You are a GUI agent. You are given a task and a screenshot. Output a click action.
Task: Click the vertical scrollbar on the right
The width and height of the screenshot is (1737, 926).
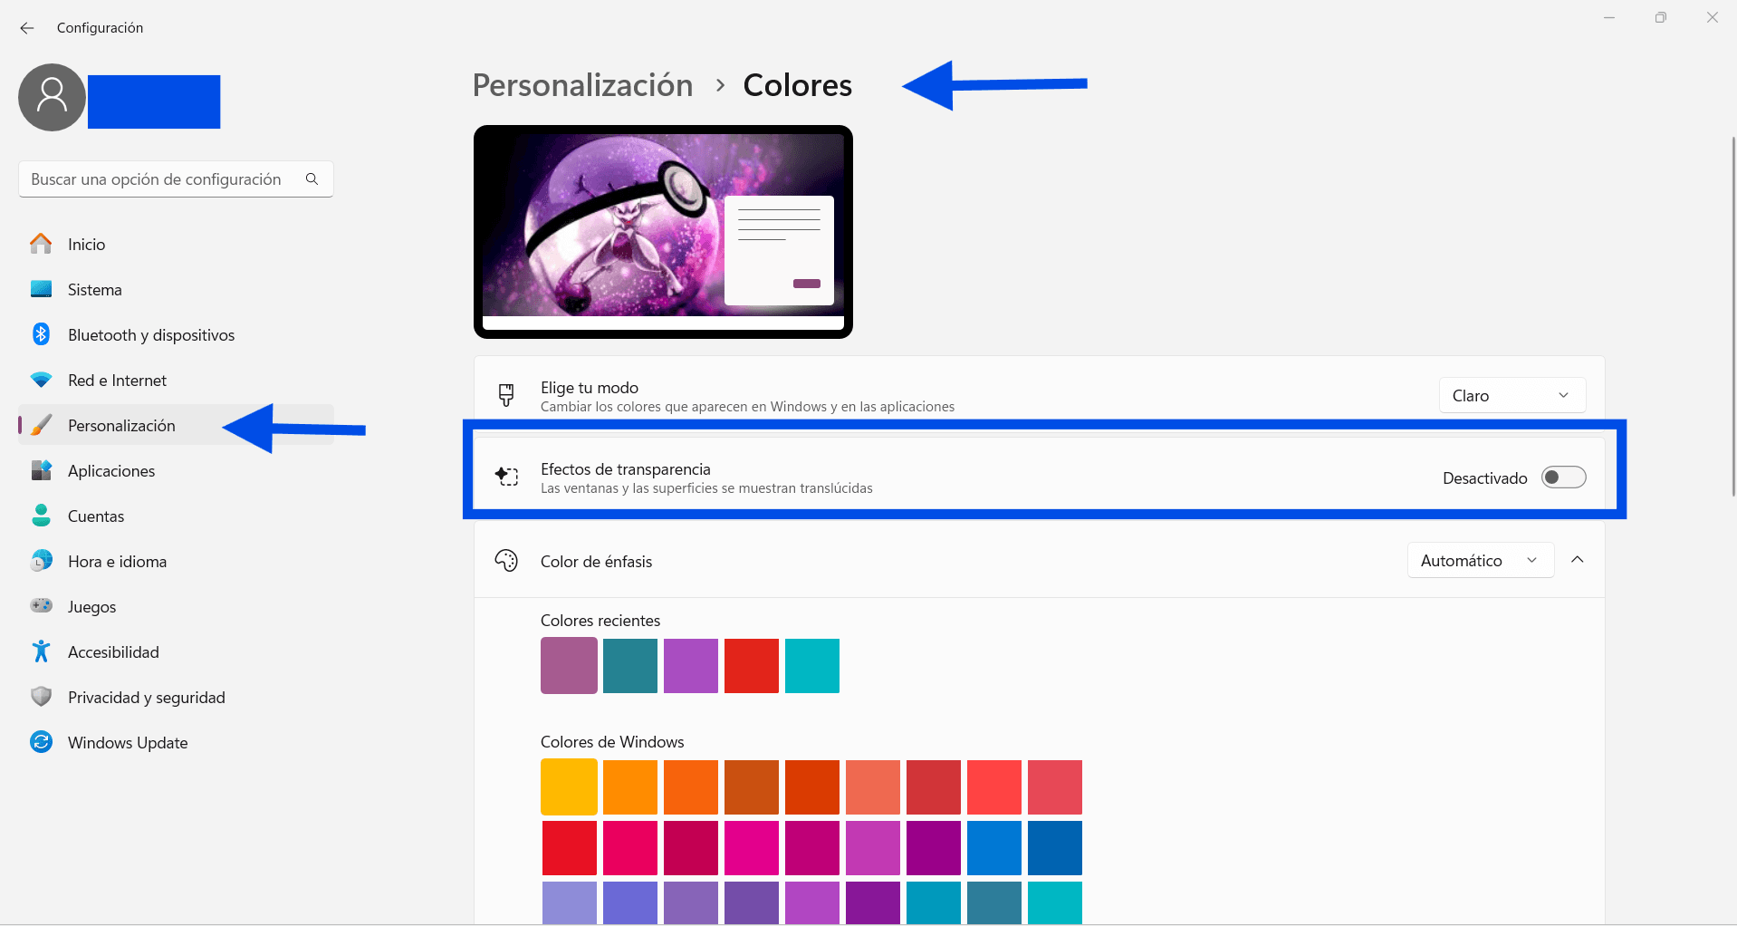click(x=1733, y=317)
